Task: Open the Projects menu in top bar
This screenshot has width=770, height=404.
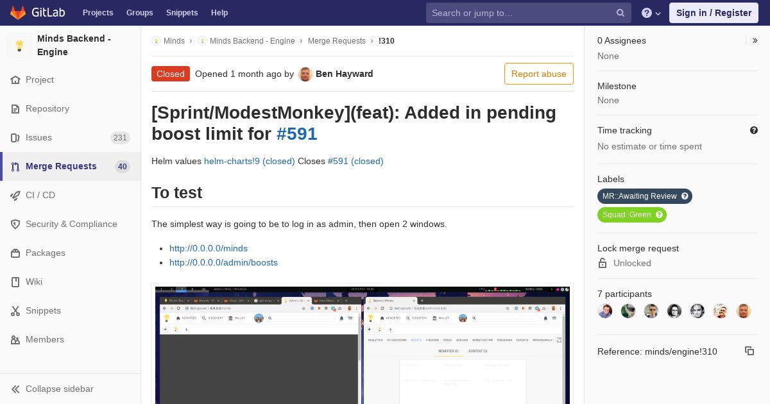Action: 98,13
